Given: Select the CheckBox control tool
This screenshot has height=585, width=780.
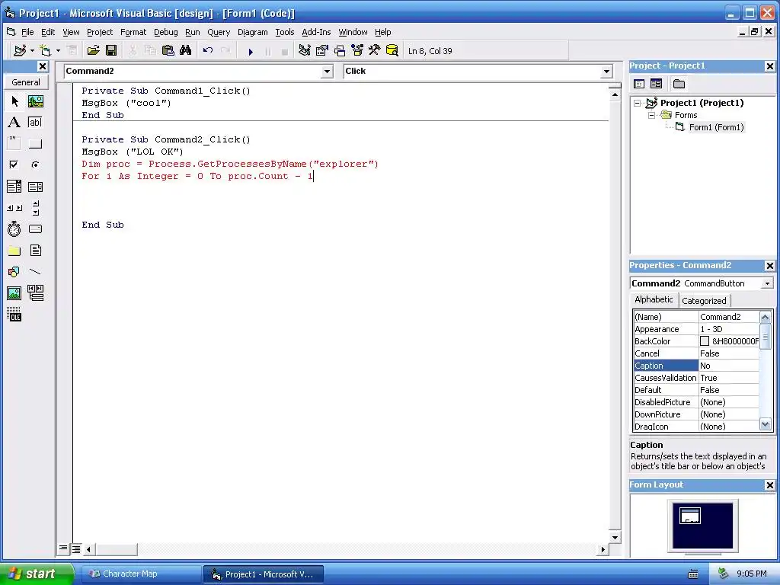Looking at the screenshot, I should pos(14,165).
